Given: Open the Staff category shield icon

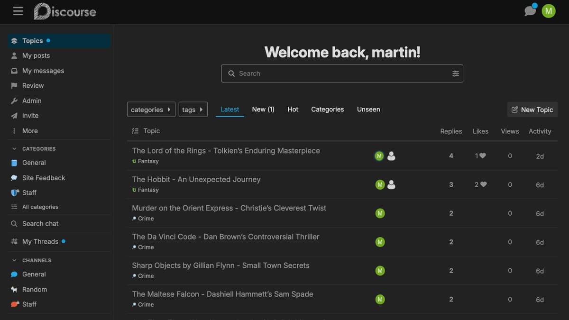Looking at the screenshot, I should click(14, 193).
